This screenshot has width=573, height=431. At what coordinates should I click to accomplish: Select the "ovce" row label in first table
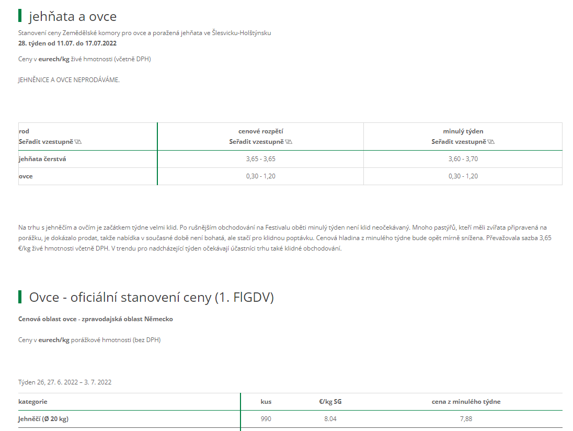click(x=26, y=176)
